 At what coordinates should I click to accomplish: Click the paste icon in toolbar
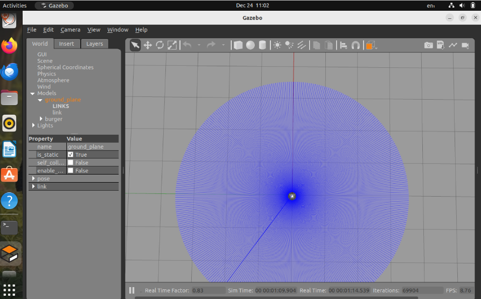pos(329,45)
